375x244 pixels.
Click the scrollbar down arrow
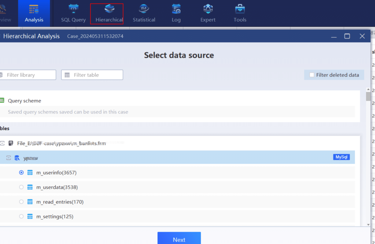(368, 224)
